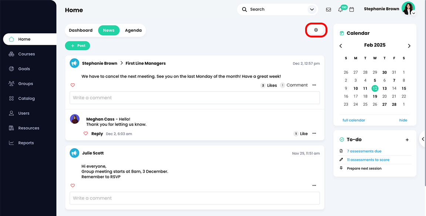The height and width of the screenshot is (216, 426).
Task: Open the messages envelope icon
Action: point(328,9)
